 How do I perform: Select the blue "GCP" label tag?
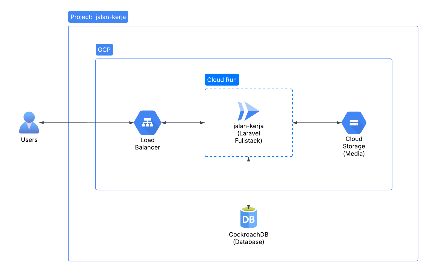coord(104,50)
